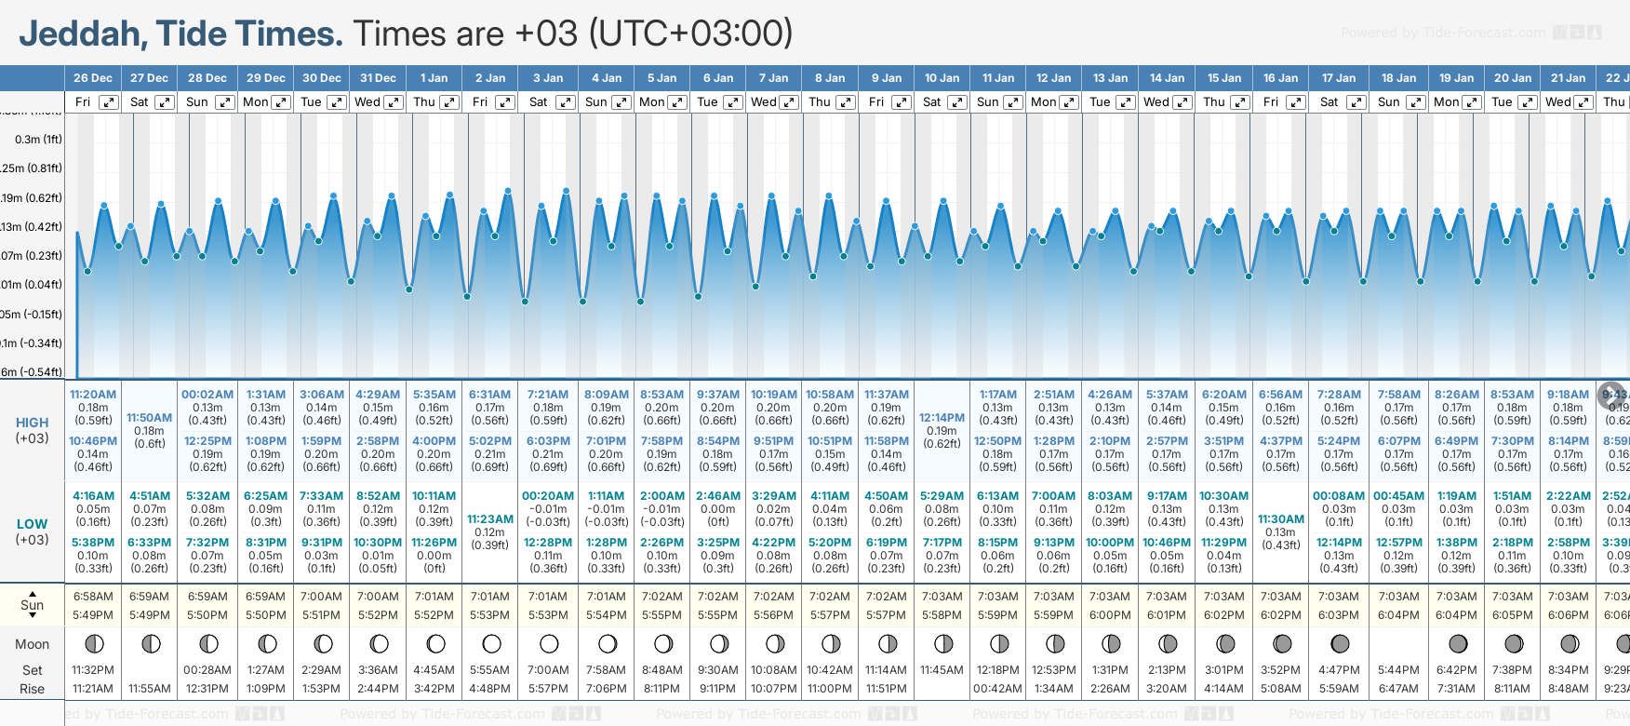The width and height of the screenshot is (1630, 726).
Task: Expand the Mon 12 Jan day view
Action: pyautogui.click(x=1070, y=102)
